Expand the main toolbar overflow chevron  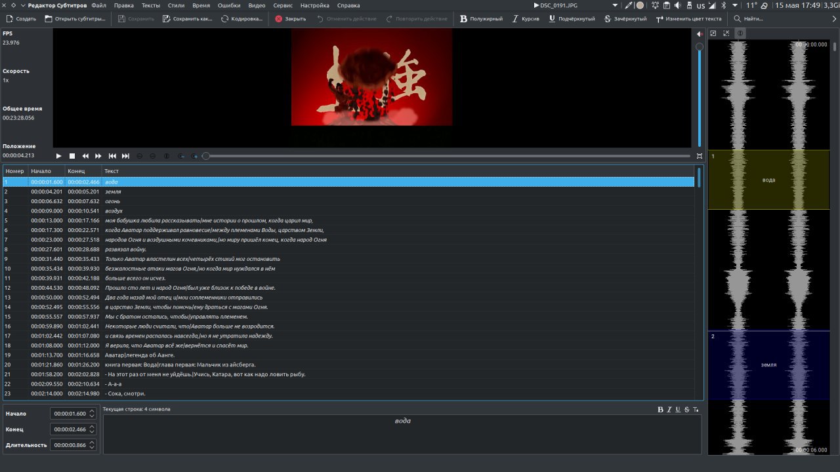[x=833, y=19]
